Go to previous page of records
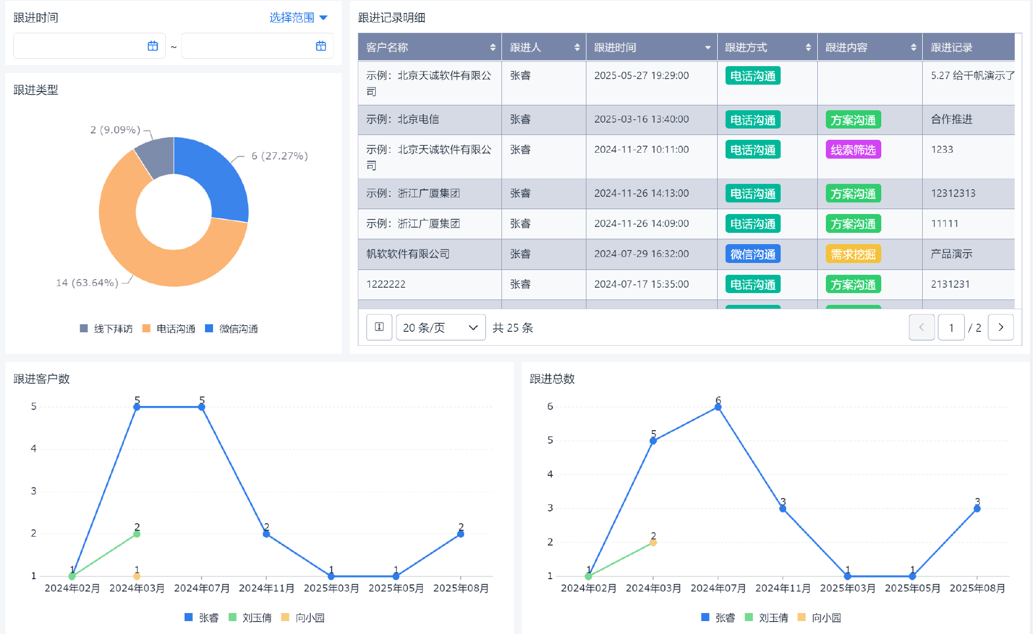The width and height of the screenshot is (1033, 634). (x=921, y=327)
